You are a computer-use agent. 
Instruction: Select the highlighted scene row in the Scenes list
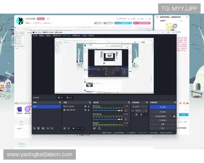tap(47, 106)
